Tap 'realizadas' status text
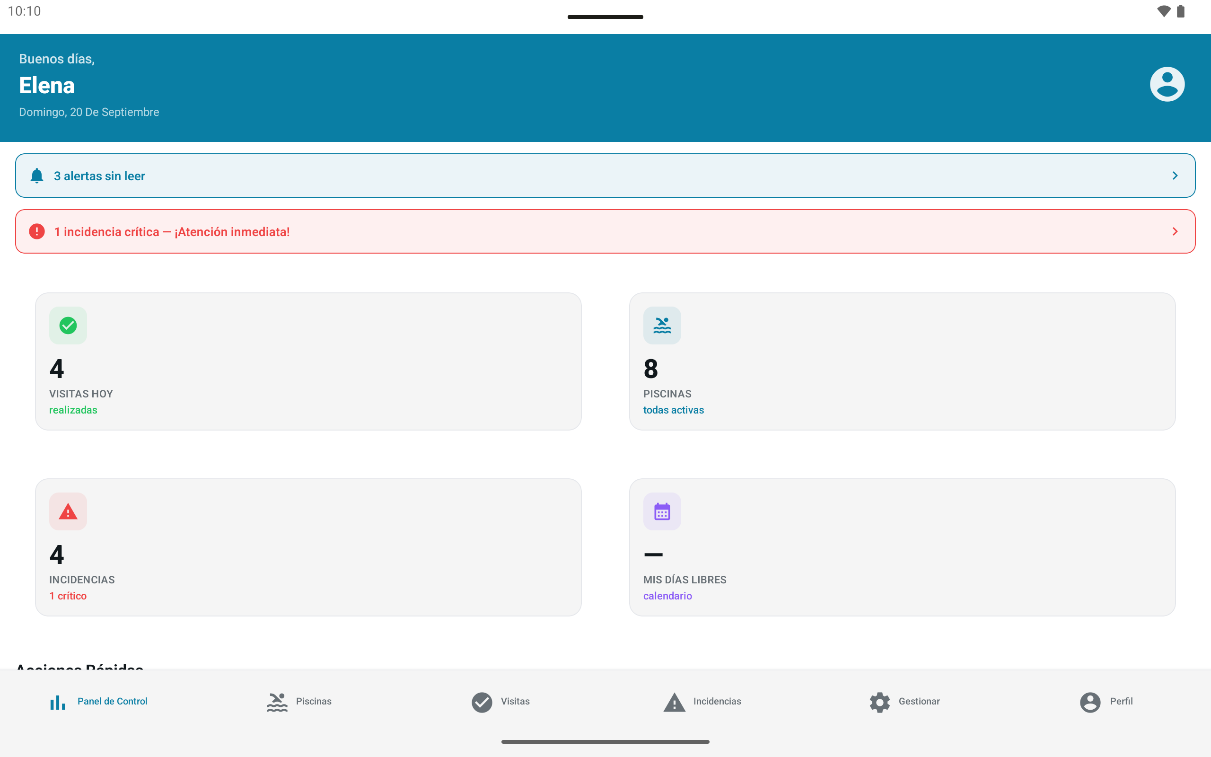This screenshot has height=757, width=1211. pyautogui.click(x=73, y=410)
